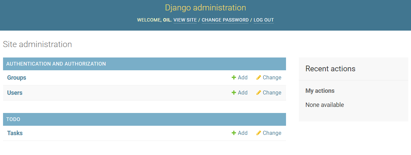Click the green plus icon for Tasks
Screen dimensions: 411x155
click(x=234, y=133)
